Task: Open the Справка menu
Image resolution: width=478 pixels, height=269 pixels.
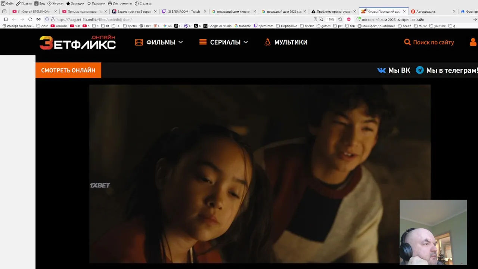Action: click(143, 3)
